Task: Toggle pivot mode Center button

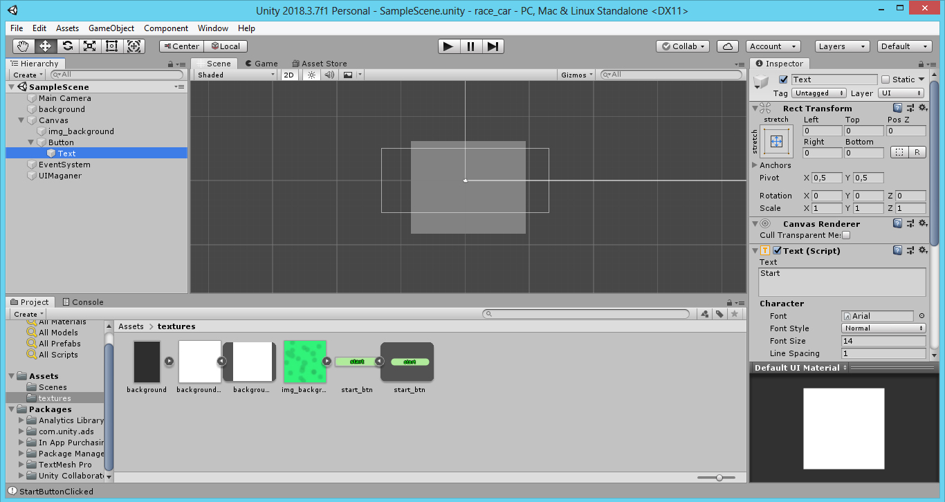Action: [181, 46]
